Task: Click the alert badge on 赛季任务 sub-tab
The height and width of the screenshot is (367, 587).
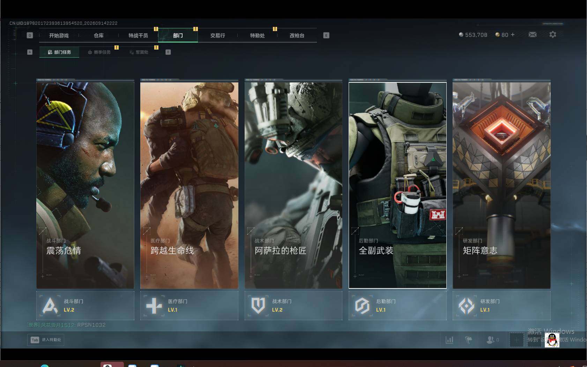Action: [117, 47]
